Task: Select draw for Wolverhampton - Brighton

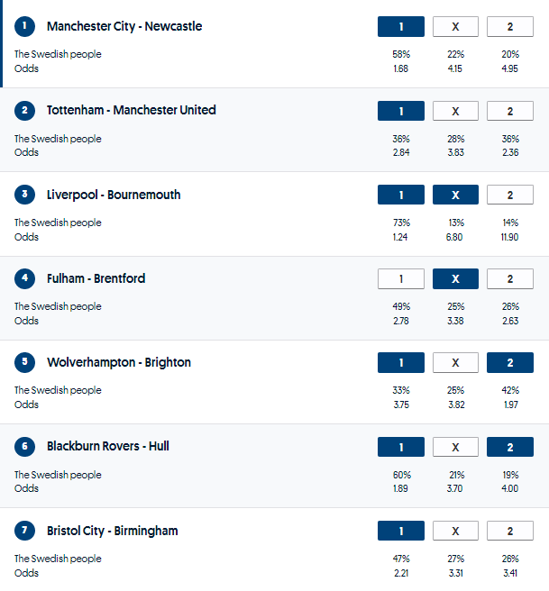Action: (455, 363)
